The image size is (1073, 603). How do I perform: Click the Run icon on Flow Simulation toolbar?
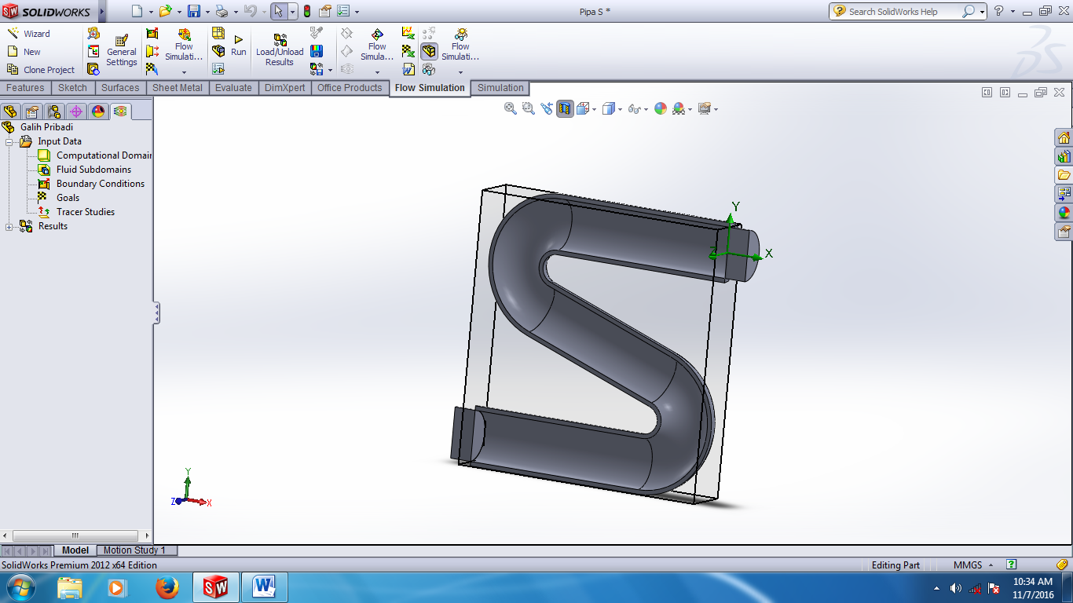pos(238,38)
